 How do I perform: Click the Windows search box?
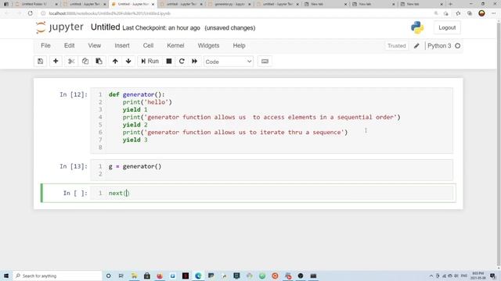[57, 276]
